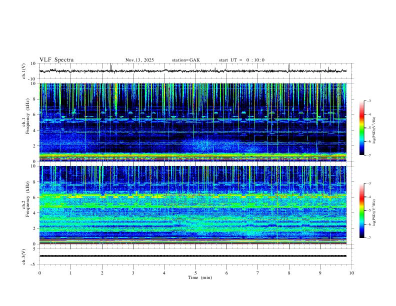Screen dimensions: 396x306
Task: Click time axis tick label '0'
Action: tap(39, 273)
